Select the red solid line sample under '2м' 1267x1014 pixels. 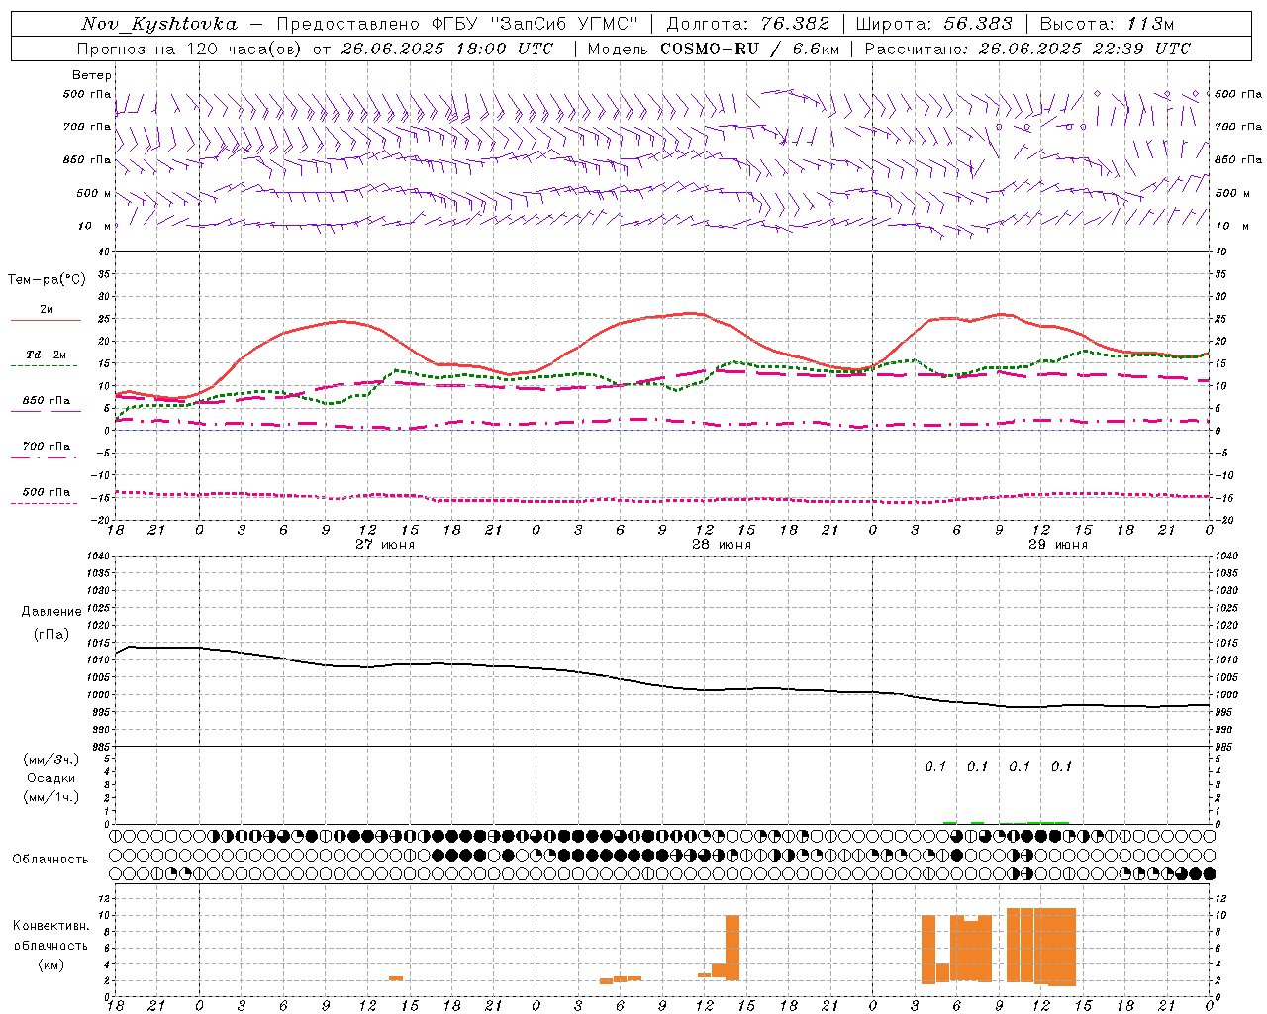coord(46,321)
